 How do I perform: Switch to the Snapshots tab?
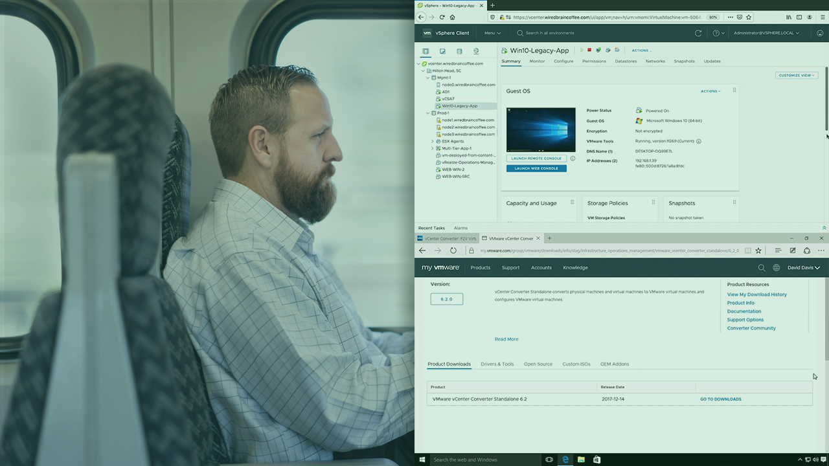point(684,61)
